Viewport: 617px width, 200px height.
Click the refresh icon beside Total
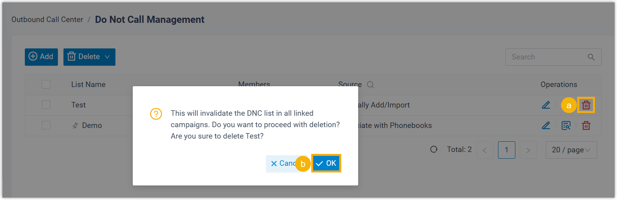(434, 150)
